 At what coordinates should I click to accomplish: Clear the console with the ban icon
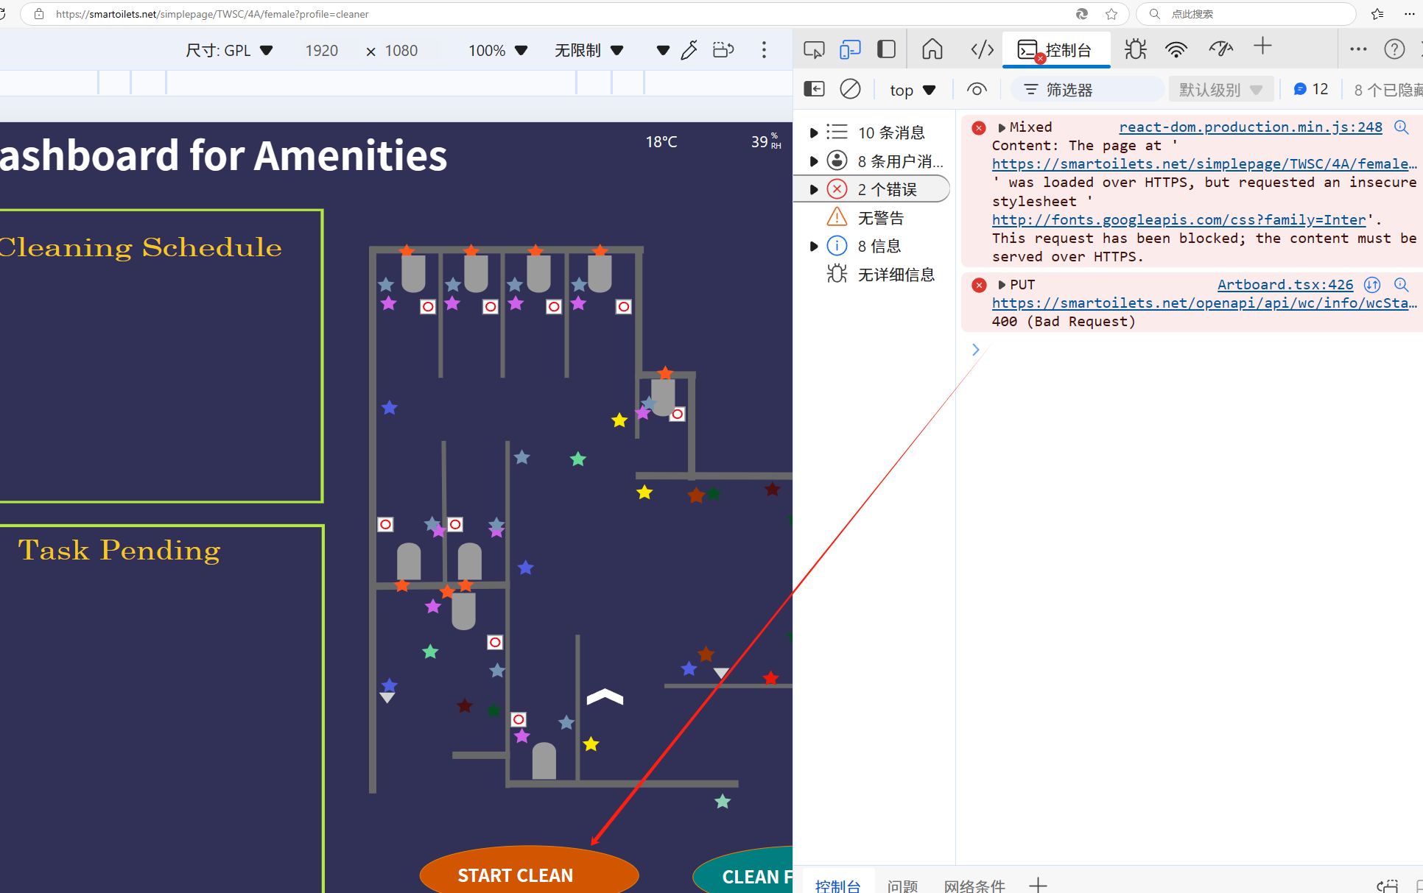click(850, 89)
